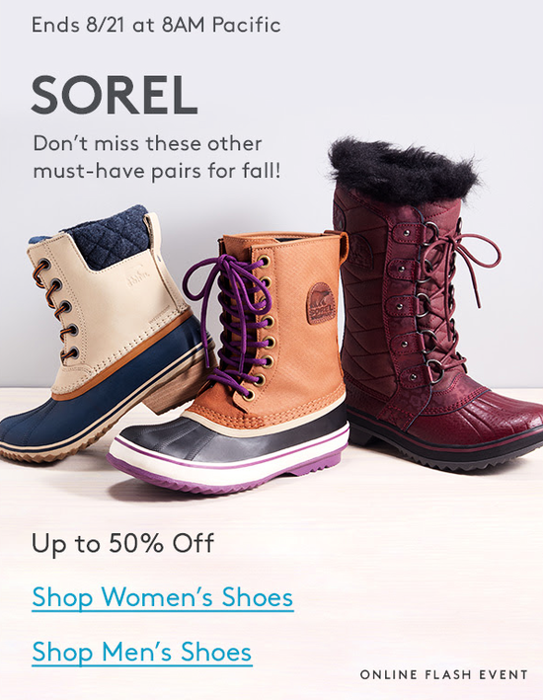The image size is (543, 700).
Task: Click the Ends 8/21 at 8AM Pacific notice
Action: [x=156, y=25]
